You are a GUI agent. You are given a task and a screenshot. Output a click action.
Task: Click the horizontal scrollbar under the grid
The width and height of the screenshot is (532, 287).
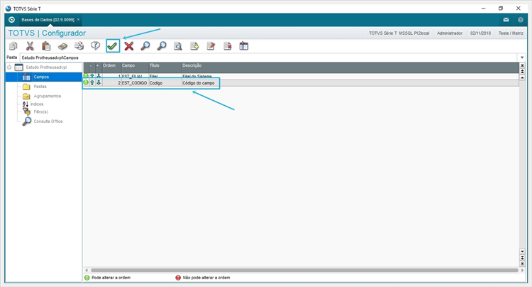(304, 271)
